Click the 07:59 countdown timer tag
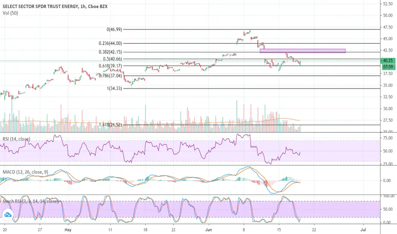 click(388, 67)
